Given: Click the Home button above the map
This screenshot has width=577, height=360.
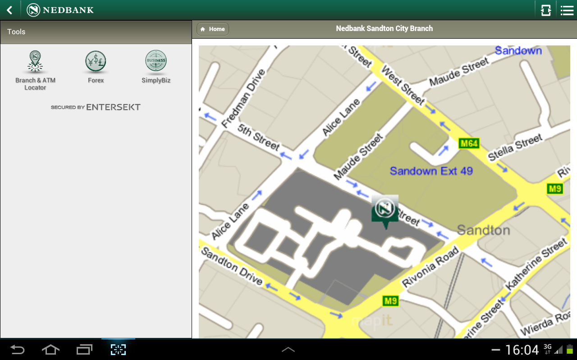Looking at the screenshot, I should [x=213, y=29].
